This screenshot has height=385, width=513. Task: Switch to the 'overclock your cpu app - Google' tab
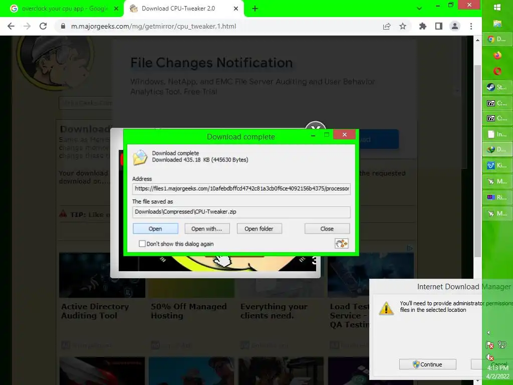[x=65, y=9]
